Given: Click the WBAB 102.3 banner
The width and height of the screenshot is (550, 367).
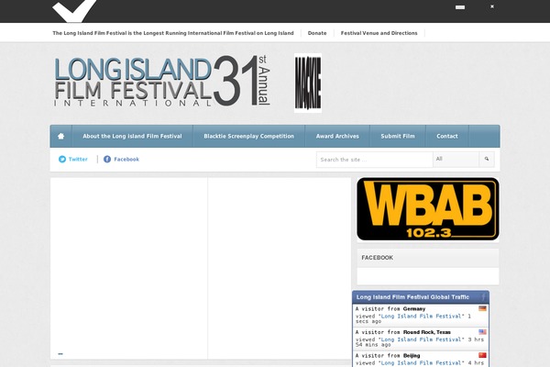Looking at the screenshot, I should tap(428, 209).
